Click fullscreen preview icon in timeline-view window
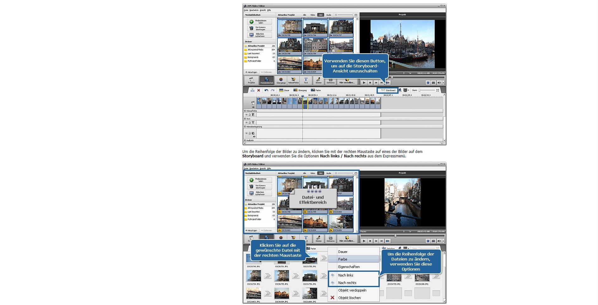Screen dimensions: 598x305 [x=428, y=83]
